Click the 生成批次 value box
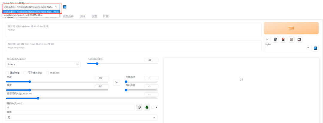Viewport: 323px width, 123px height. pyautogui.click(x=151, y=78)
